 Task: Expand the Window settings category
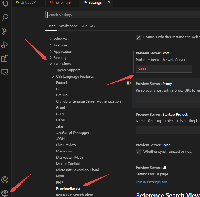[x=51, y=39]
